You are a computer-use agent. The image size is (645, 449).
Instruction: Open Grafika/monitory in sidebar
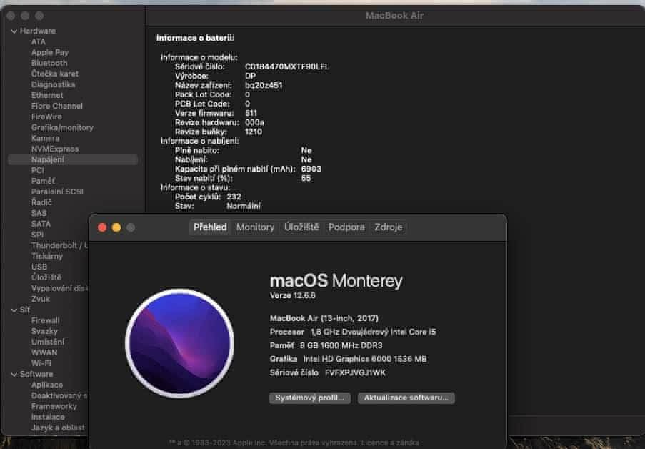click(x=62, y=127)
